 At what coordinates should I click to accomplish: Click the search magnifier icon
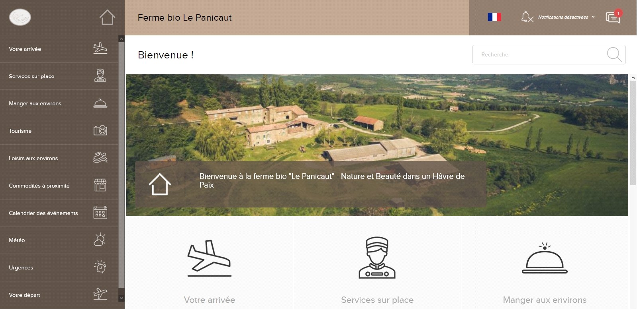pyautogui.click(x=614, y=54)
